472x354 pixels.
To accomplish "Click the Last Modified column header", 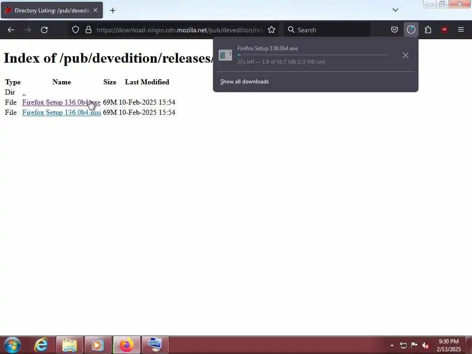I will tap(147, 82).
